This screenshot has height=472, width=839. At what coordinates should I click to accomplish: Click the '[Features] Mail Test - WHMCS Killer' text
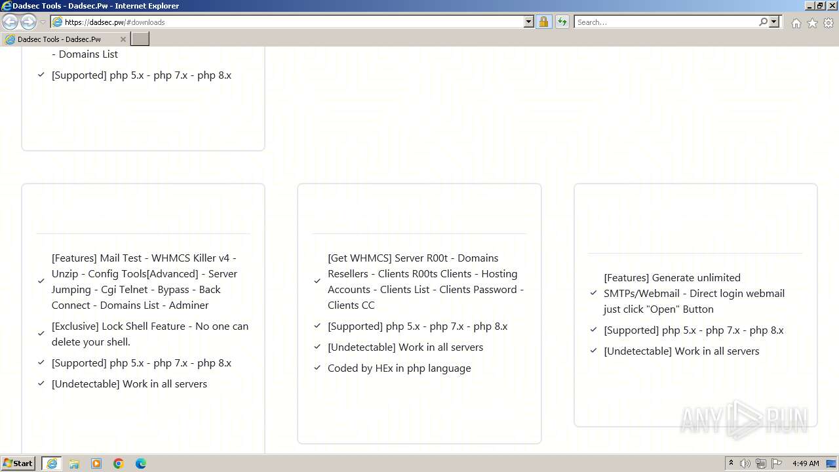click(144, 281)
